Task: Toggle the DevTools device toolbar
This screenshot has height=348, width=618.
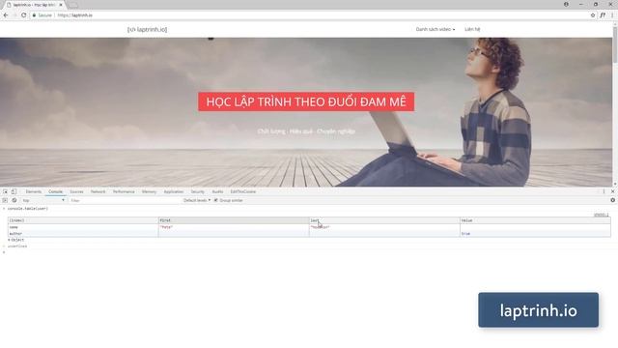Action: [14, 191]
